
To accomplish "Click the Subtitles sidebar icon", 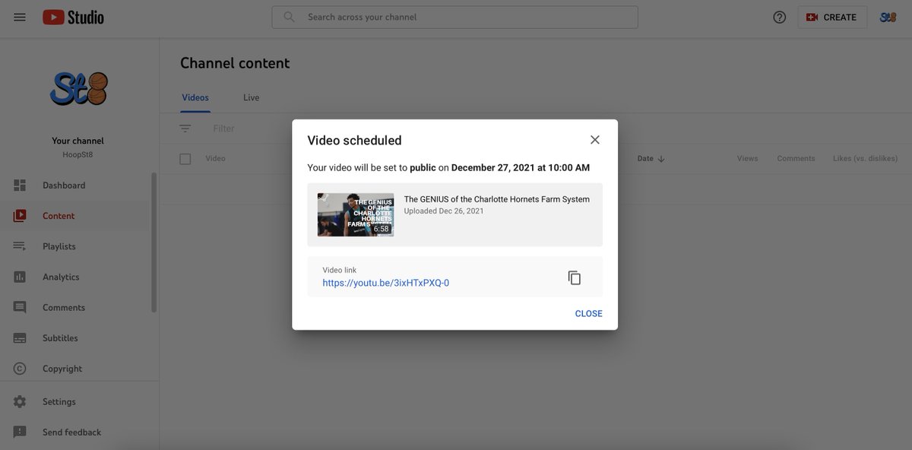I will (x=20, y=338).
